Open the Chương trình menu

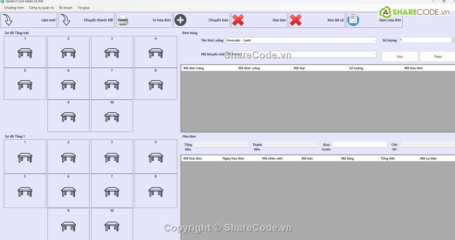pyautogui.click(x=14, y=8)
